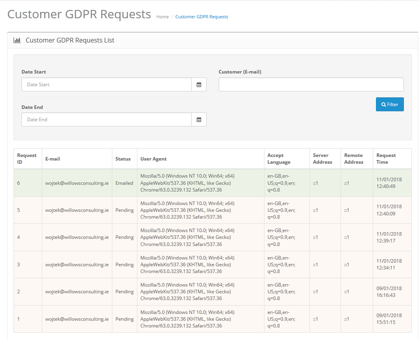This screenshot has width=419, height=339.
Task: Click the Date Start field label
Action: tap(34, 72)
